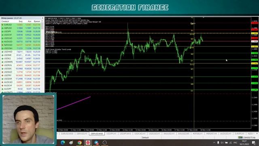This screenshot has height=146, width=259.
Task: Switch to the USDJPY.M15 chart tab
Action: 125,133
